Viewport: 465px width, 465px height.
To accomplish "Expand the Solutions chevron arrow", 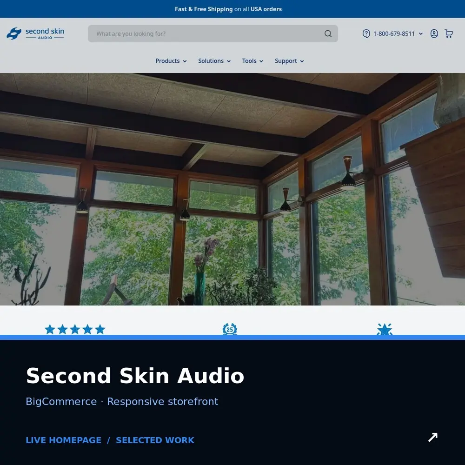I will (x=229, y=61).
